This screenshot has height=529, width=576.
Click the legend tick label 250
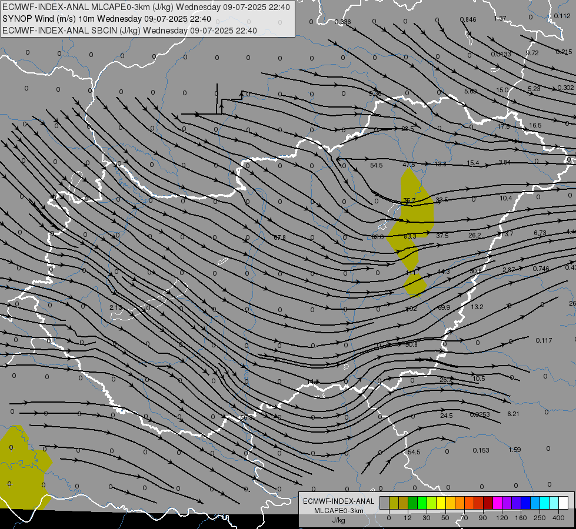click(x=540, y=518)
